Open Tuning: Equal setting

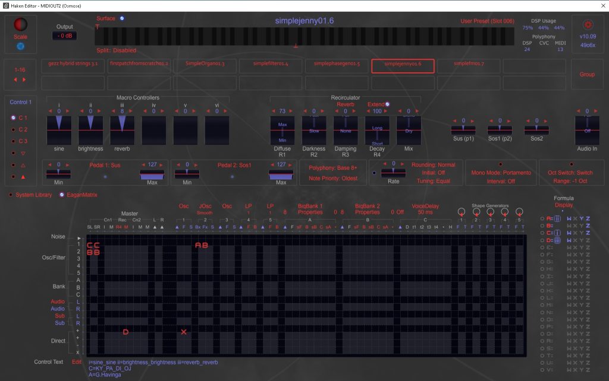tap(433, 181)
